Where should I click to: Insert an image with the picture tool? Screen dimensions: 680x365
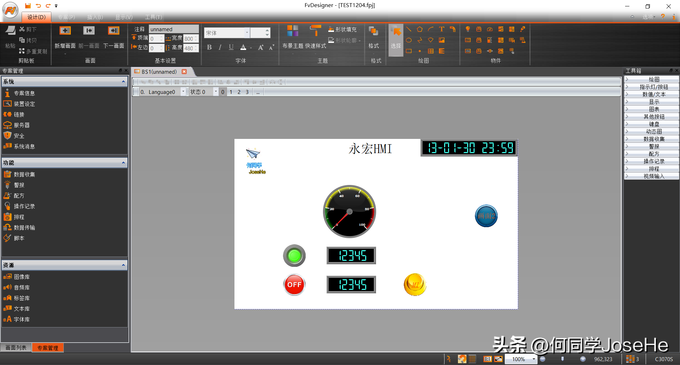tap(442, 40)
